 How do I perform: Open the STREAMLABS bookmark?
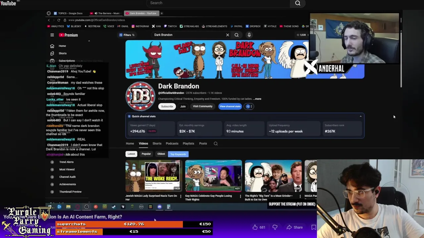[189, 26]
